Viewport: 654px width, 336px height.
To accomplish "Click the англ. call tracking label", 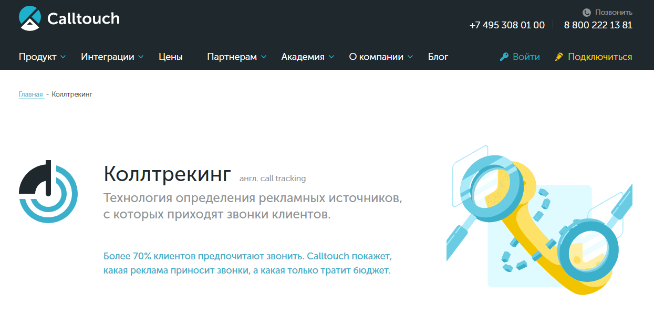I will 273,178.
